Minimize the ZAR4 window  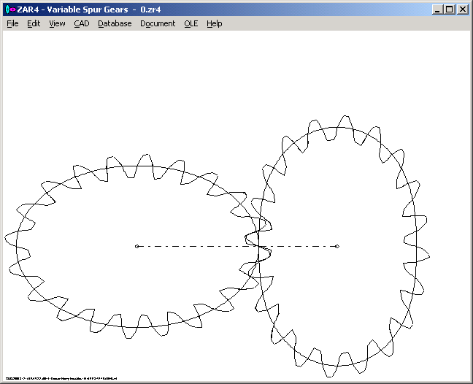(437, 9)
